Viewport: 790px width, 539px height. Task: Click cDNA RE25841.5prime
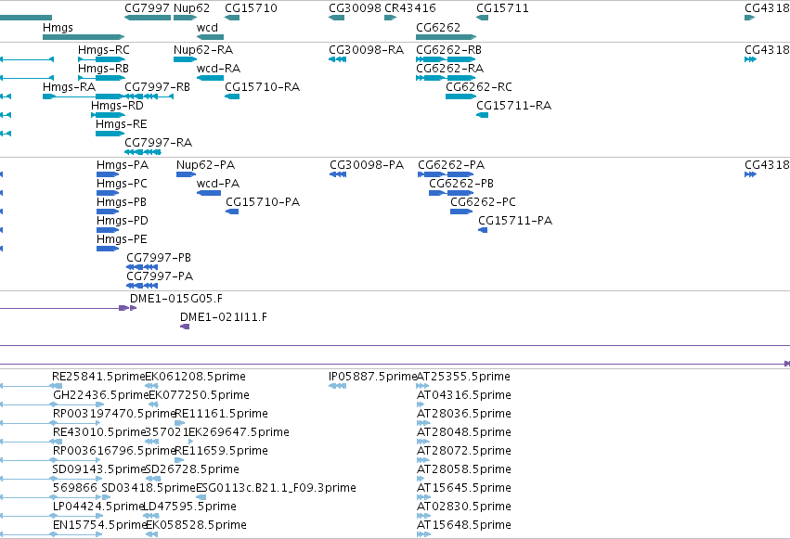coord(98,377)
